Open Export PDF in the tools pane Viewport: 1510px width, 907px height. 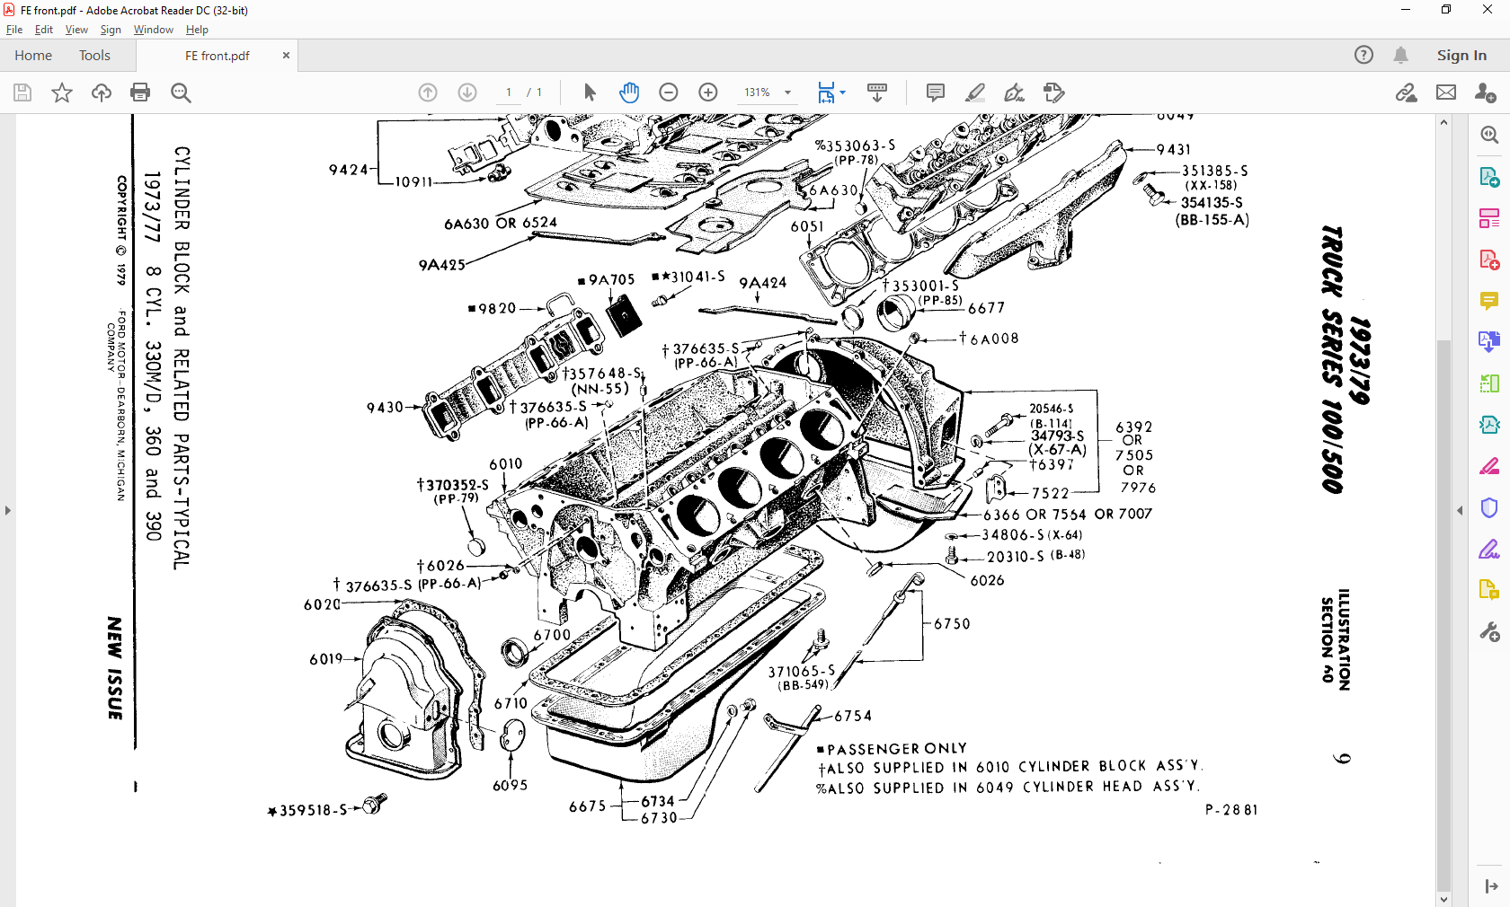pos(1489,176)
